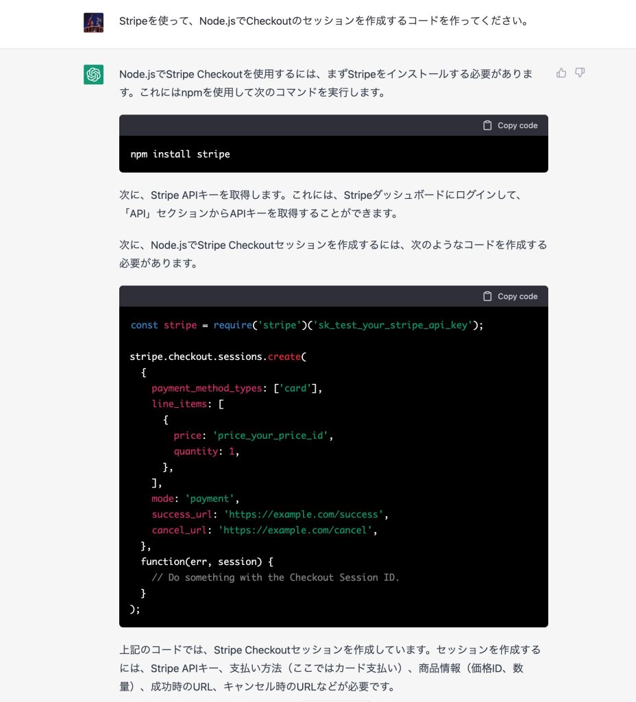The image size is (636, 702).
Task: Click the 'Do something with the Checkout Session ID' comment
Action: click(x=276, y=577)
